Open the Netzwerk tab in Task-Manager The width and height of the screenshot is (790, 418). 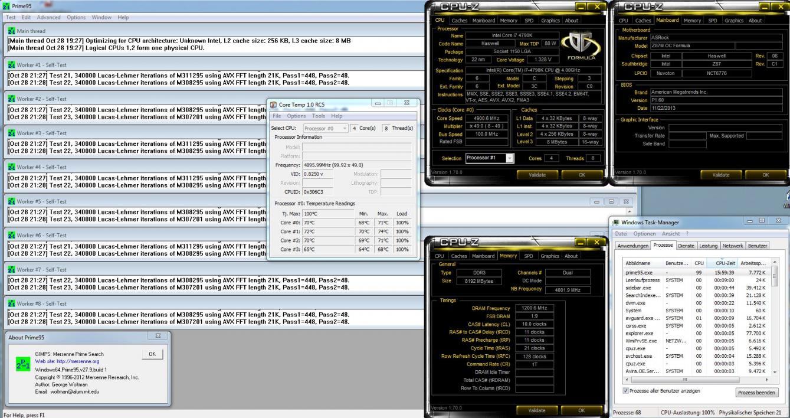(x=732, y=246)
